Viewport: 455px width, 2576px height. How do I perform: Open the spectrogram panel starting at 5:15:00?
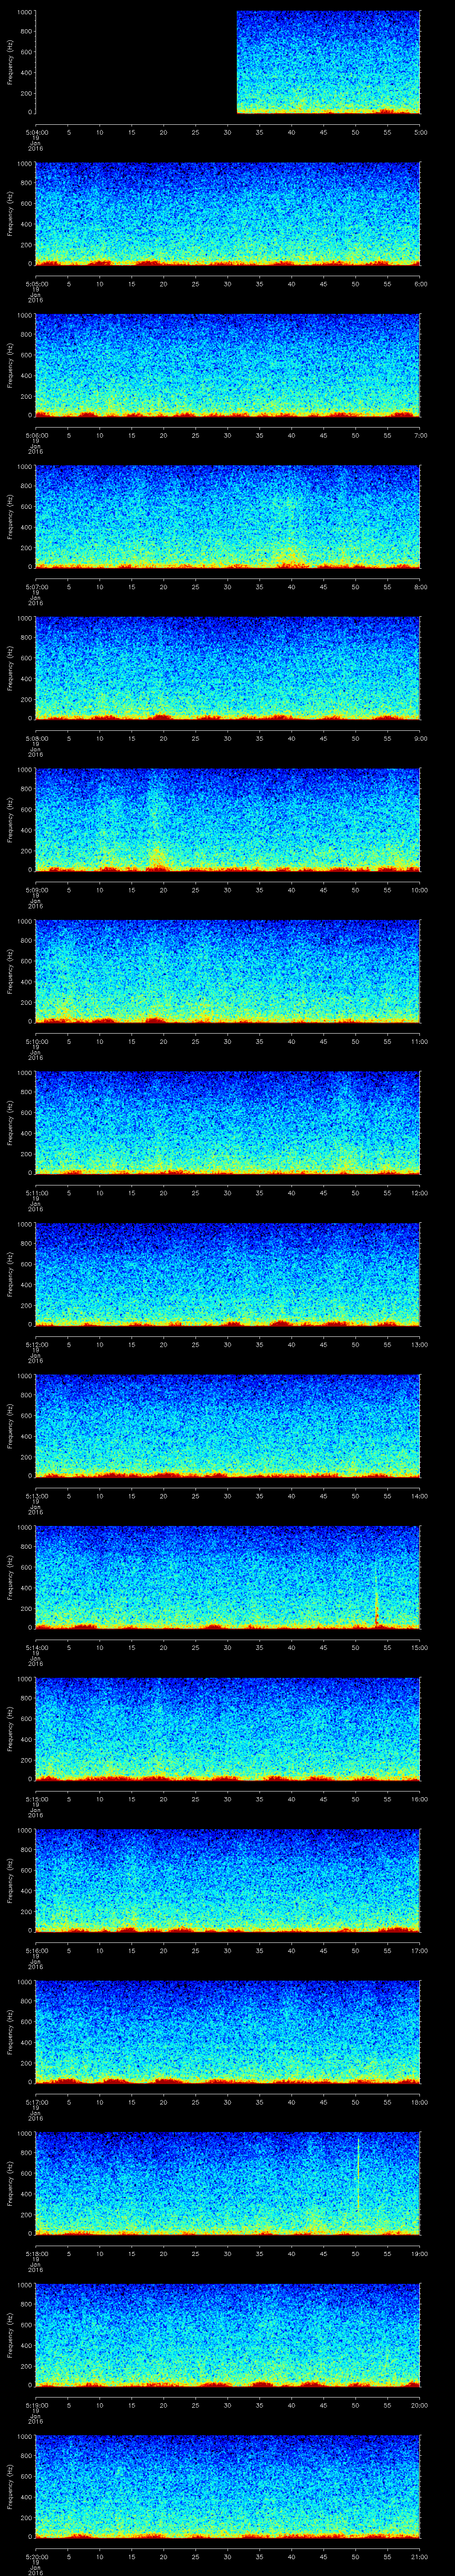(228, 1729)
